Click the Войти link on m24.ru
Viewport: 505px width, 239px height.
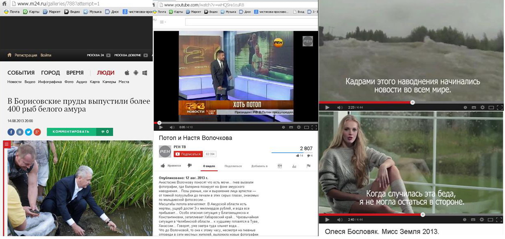click(x=46, y=55)
